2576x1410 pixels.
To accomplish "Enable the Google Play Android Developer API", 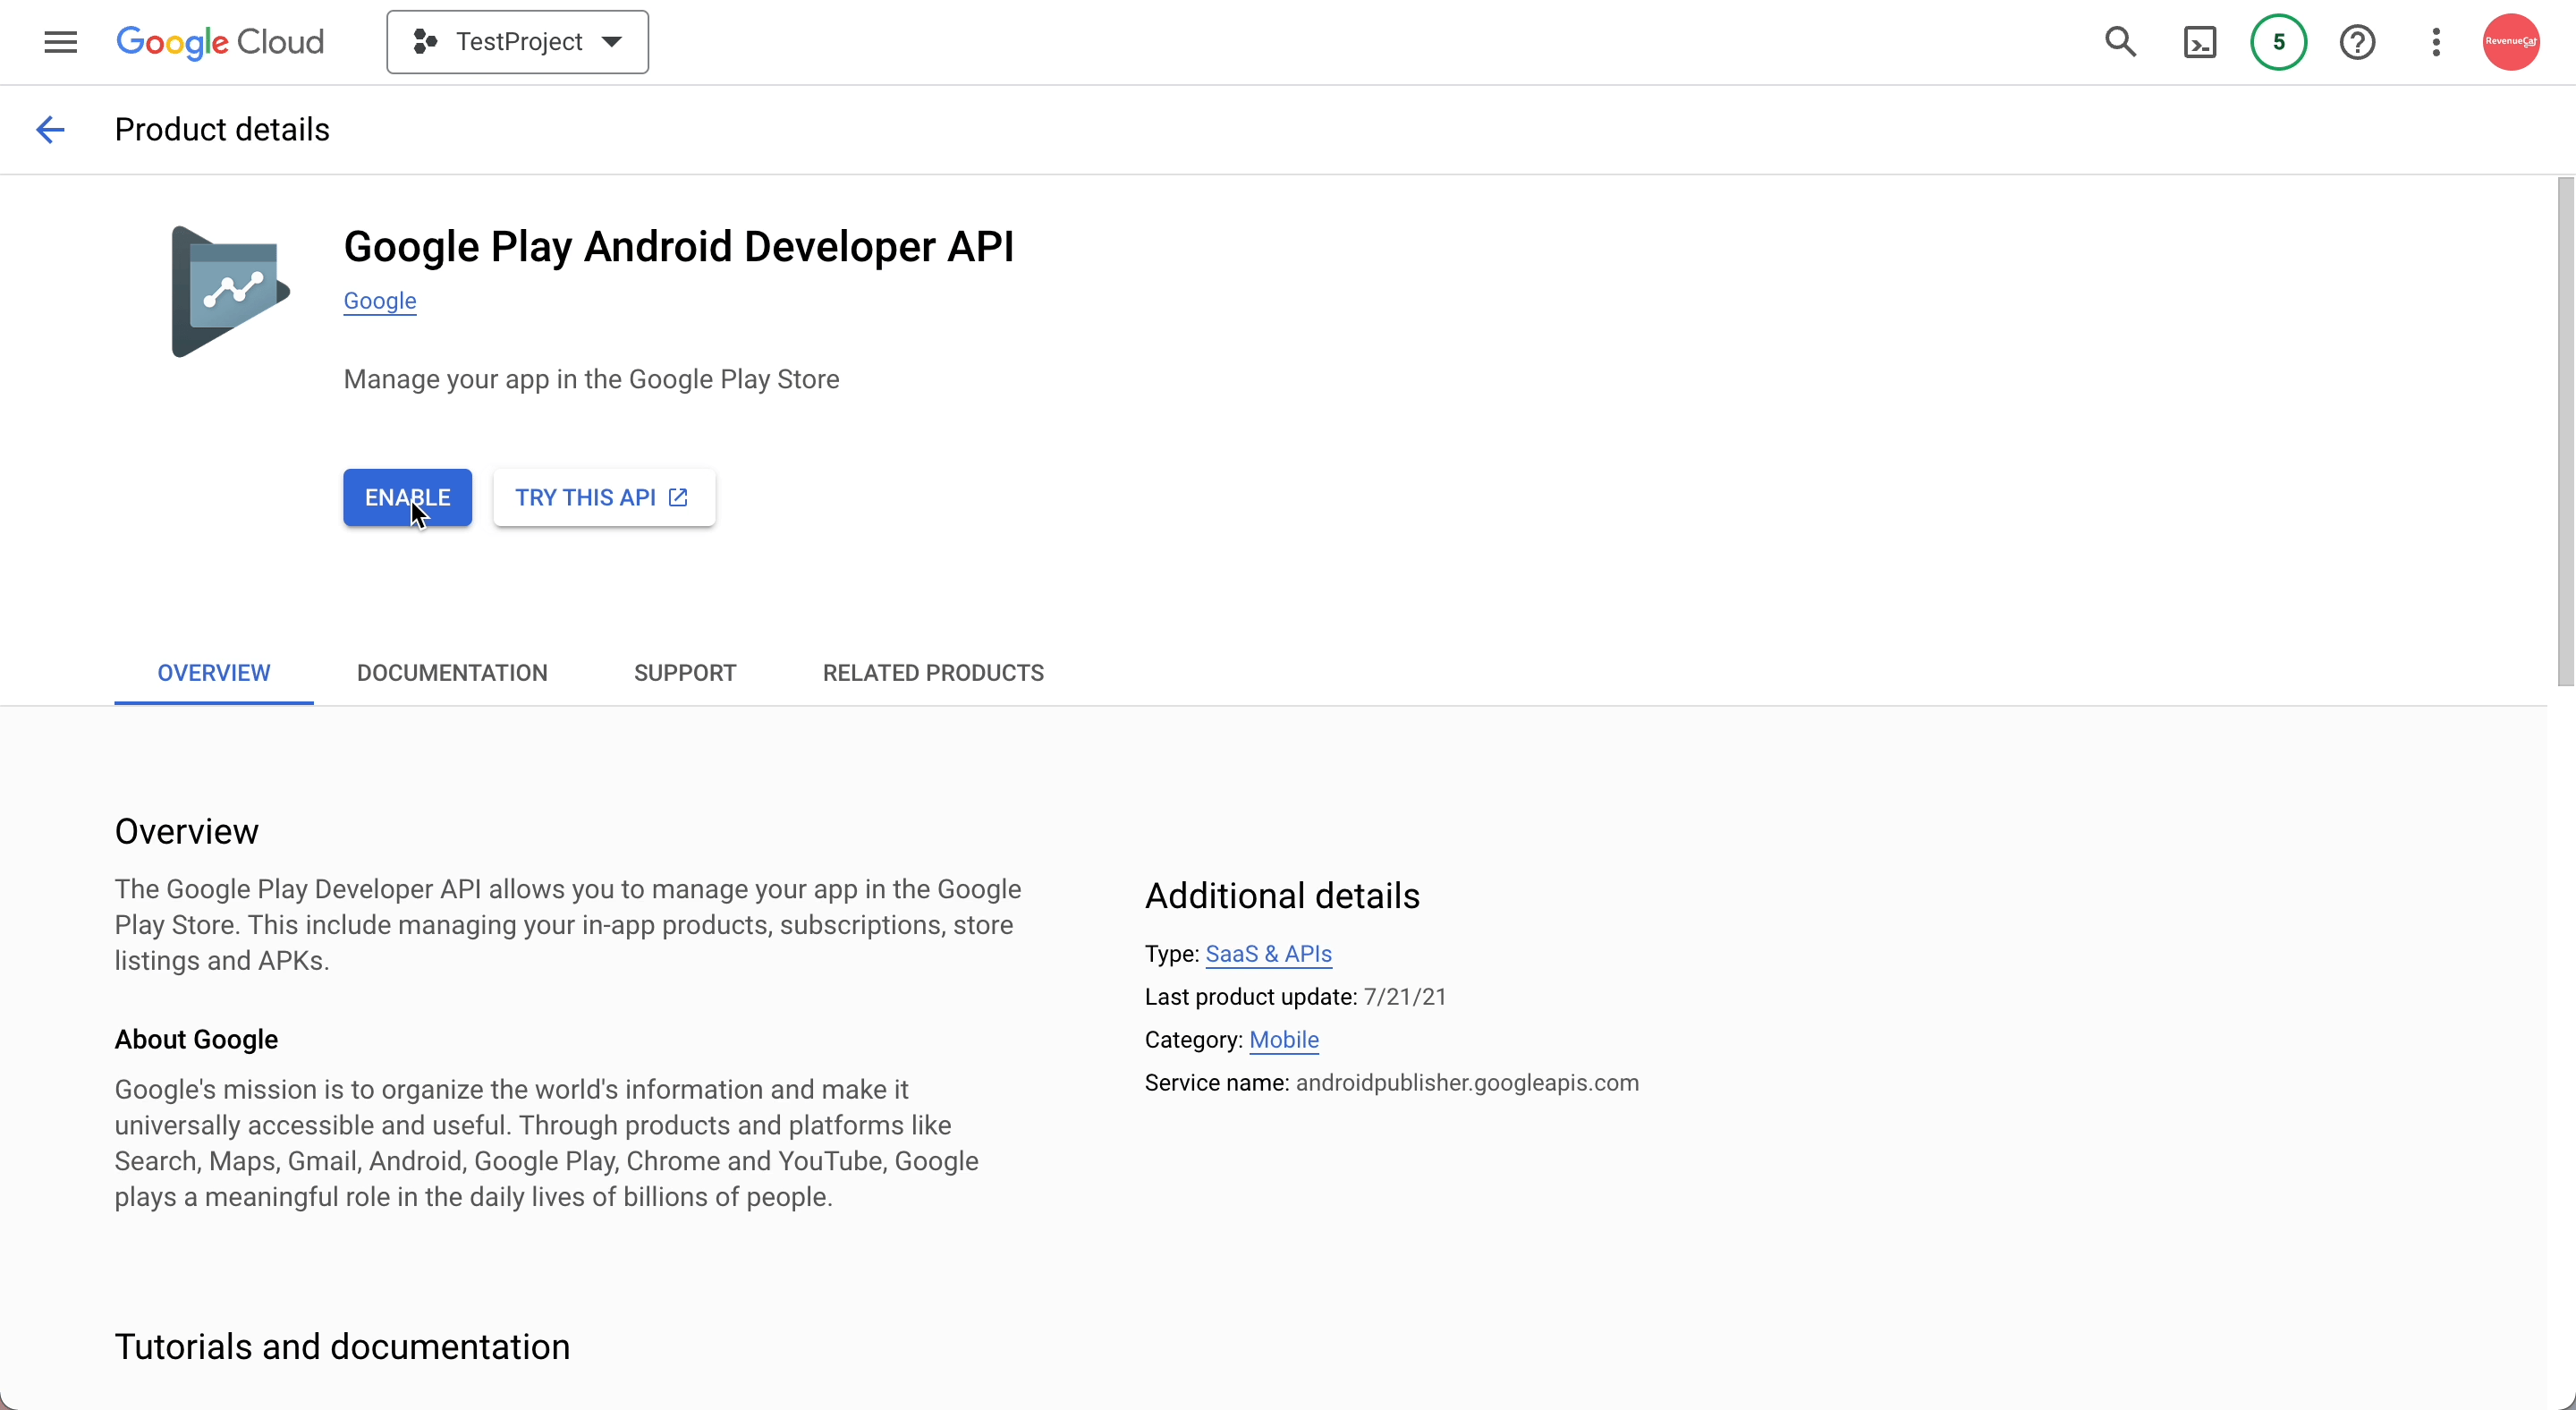I will [406, 497].
